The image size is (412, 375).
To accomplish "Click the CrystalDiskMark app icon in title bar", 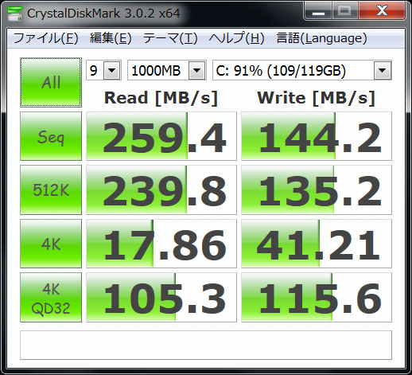I will 14,14.
